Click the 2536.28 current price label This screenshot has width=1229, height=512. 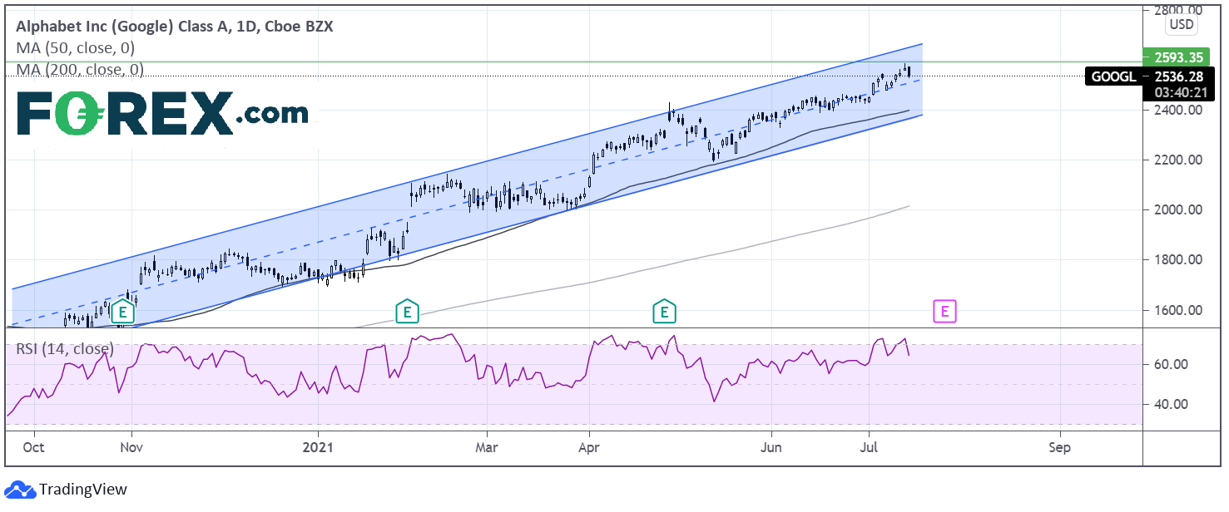point(1177,76)
